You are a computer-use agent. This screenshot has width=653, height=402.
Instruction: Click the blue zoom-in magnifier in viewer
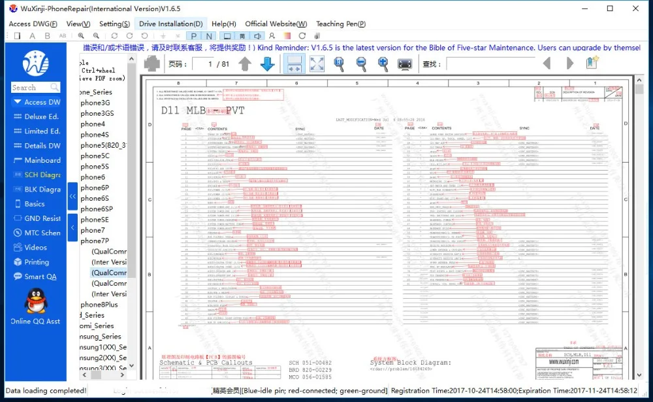click(x=383, y=64)
